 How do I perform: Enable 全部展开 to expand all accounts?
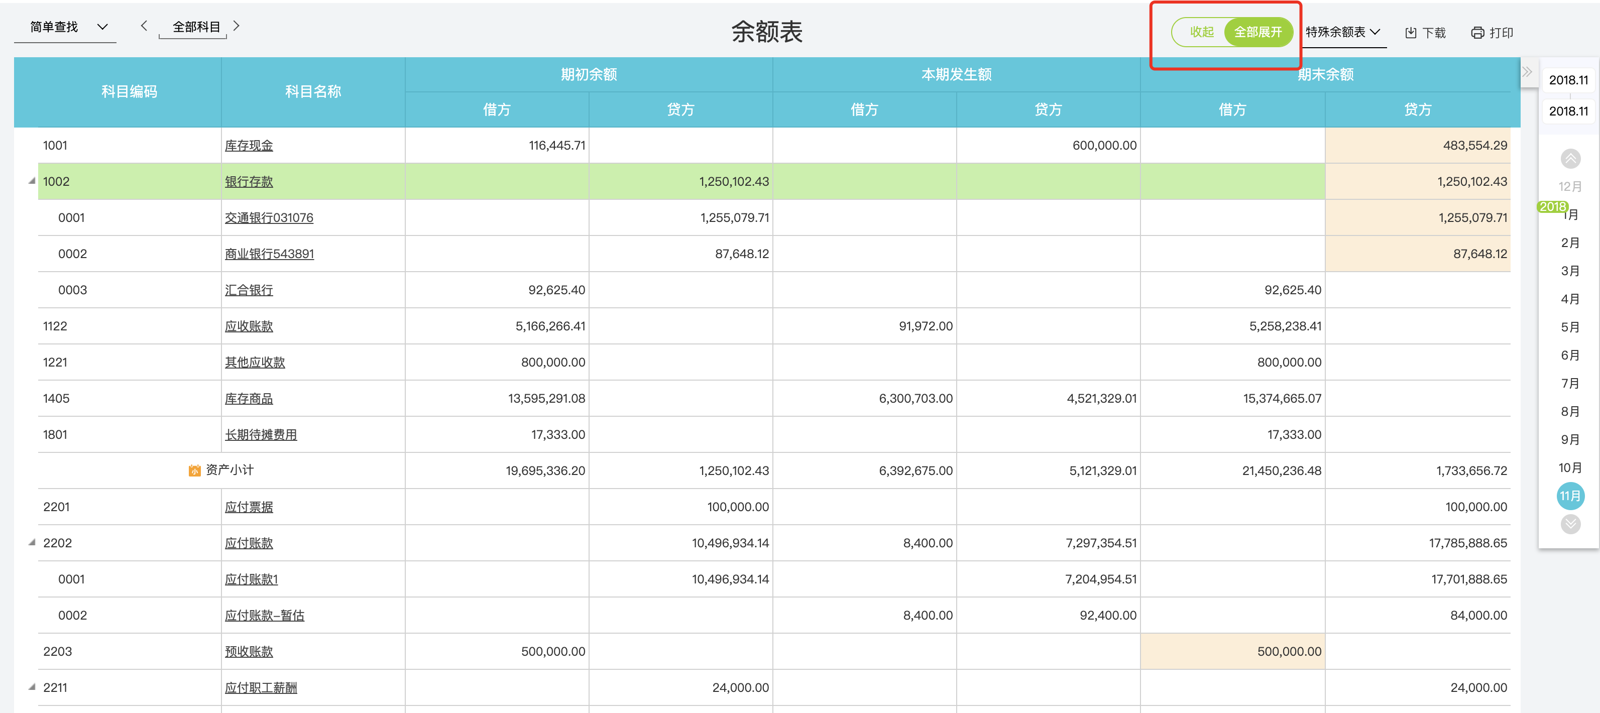tap(1260, 32)
